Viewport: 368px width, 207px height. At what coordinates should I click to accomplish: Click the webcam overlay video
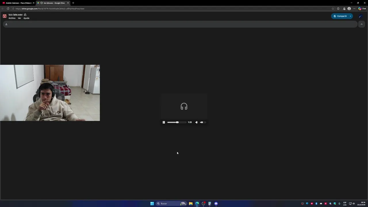(x=50, y=93)
